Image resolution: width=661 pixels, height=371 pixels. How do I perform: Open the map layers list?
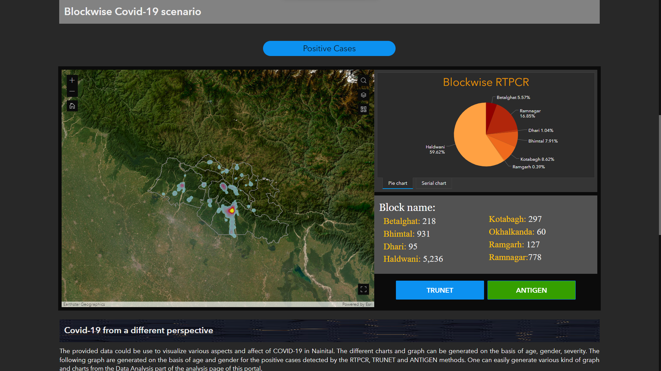pos(364,95)
